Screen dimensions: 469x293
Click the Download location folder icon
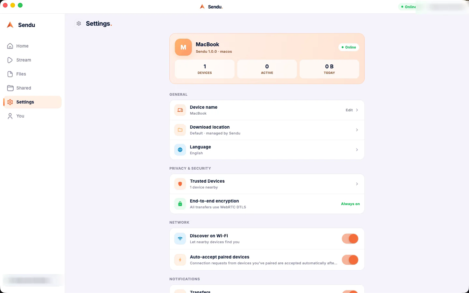(180, 130)
